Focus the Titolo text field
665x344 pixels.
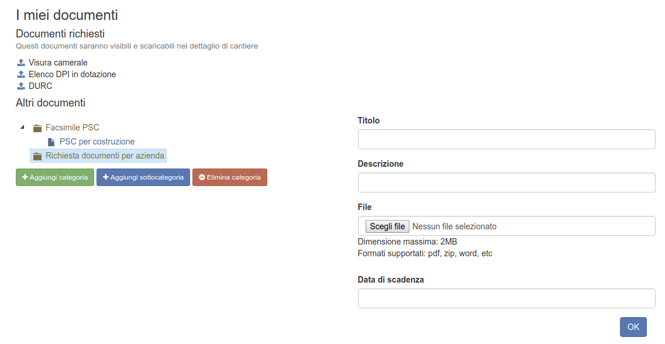[506, 139]
